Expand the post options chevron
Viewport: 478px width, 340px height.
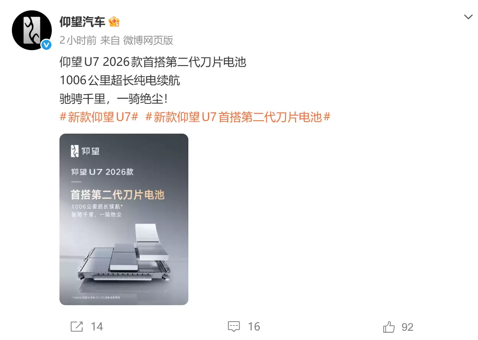tap(468, 17)
